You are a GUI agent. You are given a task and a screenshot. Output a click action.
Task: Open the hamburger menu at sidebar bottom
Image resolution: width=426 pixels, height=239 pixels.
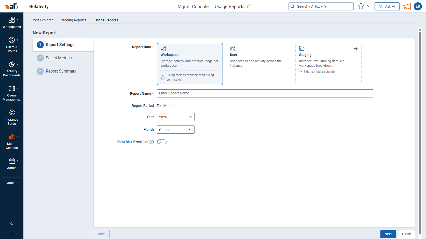pos(12,234)
